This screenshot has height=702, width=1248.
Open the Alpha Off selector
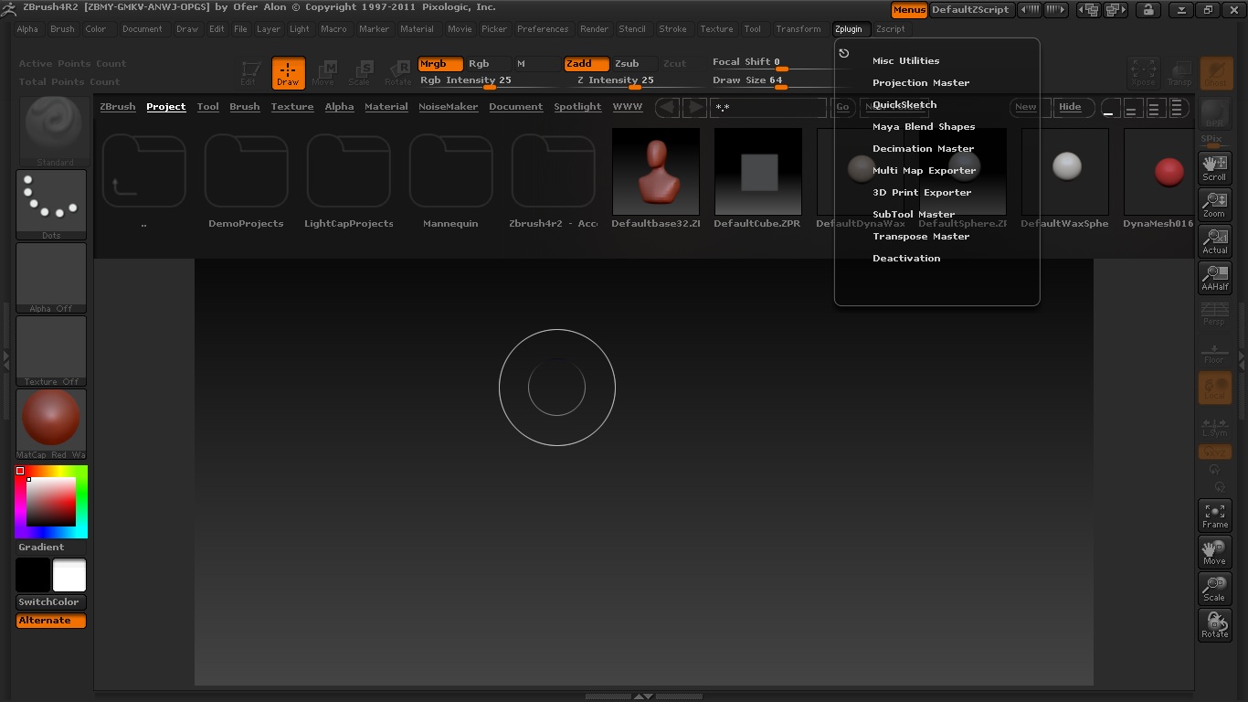tap(51, 278)
